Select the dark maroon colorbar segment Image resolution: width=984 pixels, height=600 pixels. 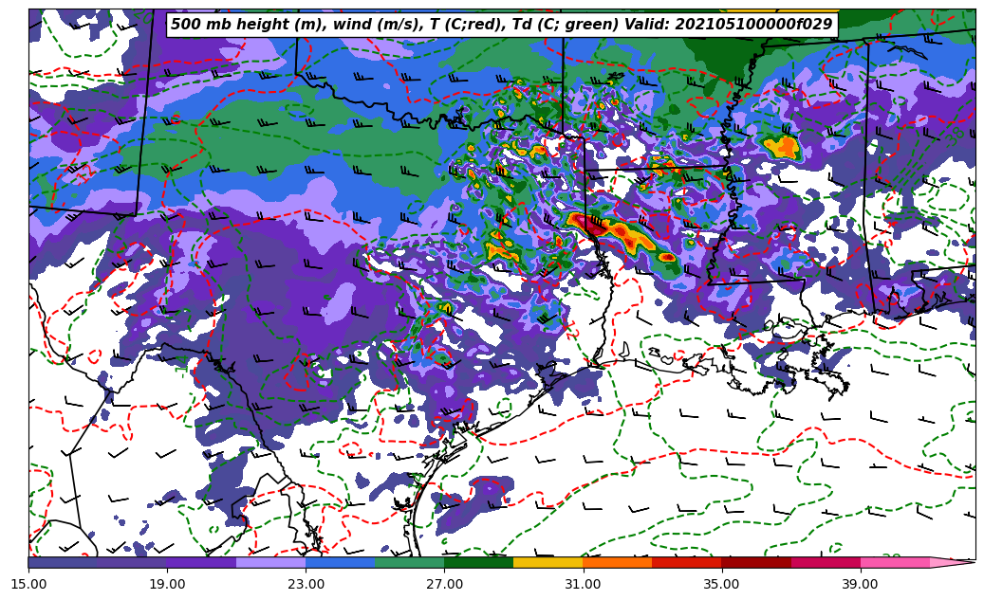coord(755,562)
